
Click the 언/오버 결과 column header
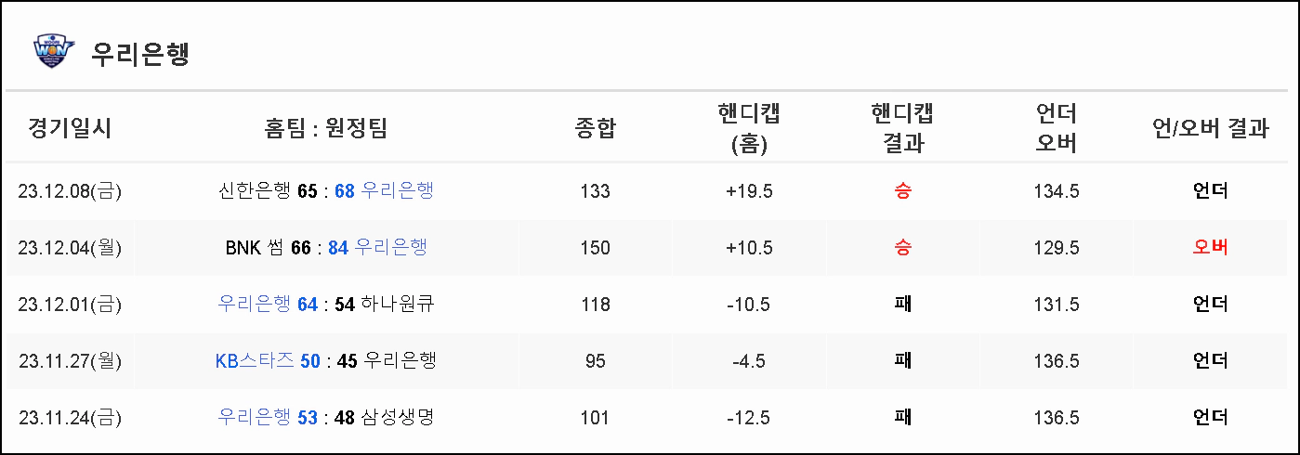[x=1210, y=128]
